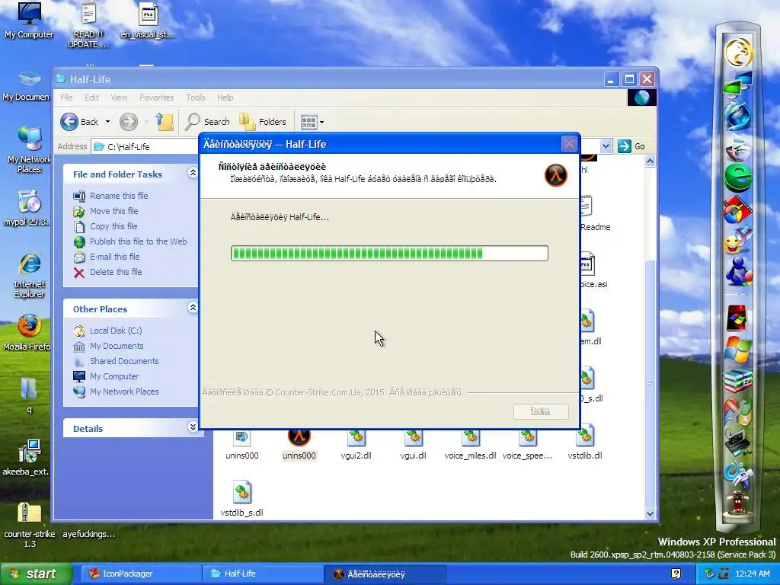Click the Back button in Explorer
The image size is (780, 585).
click(79, 121)
